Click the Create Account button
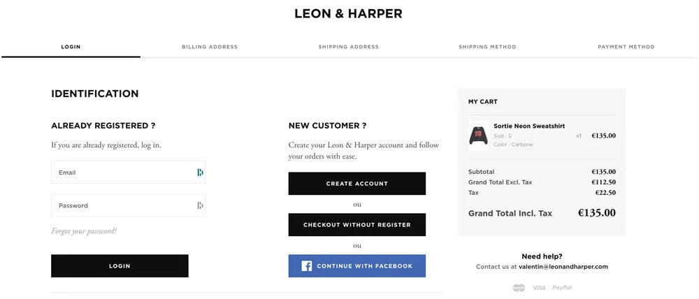Screen dimensions: 699x299 [356, 184]
